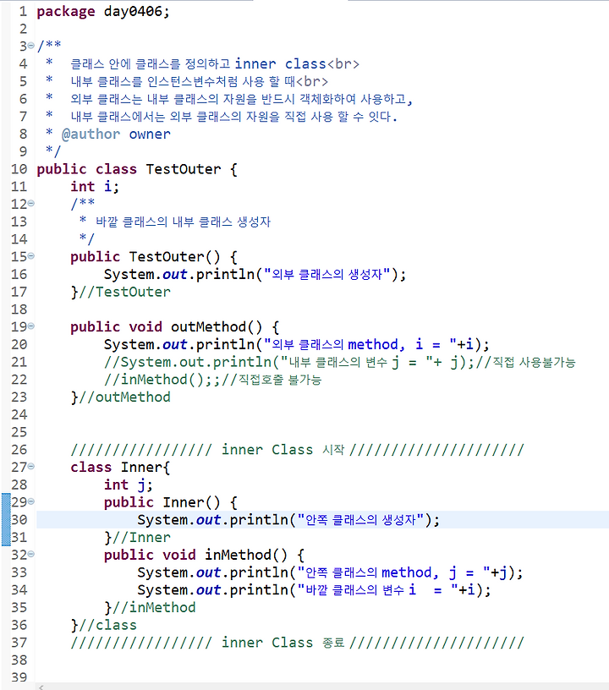
Task: Click the '}//class' closing line
Action: click(x=104, y=626)
